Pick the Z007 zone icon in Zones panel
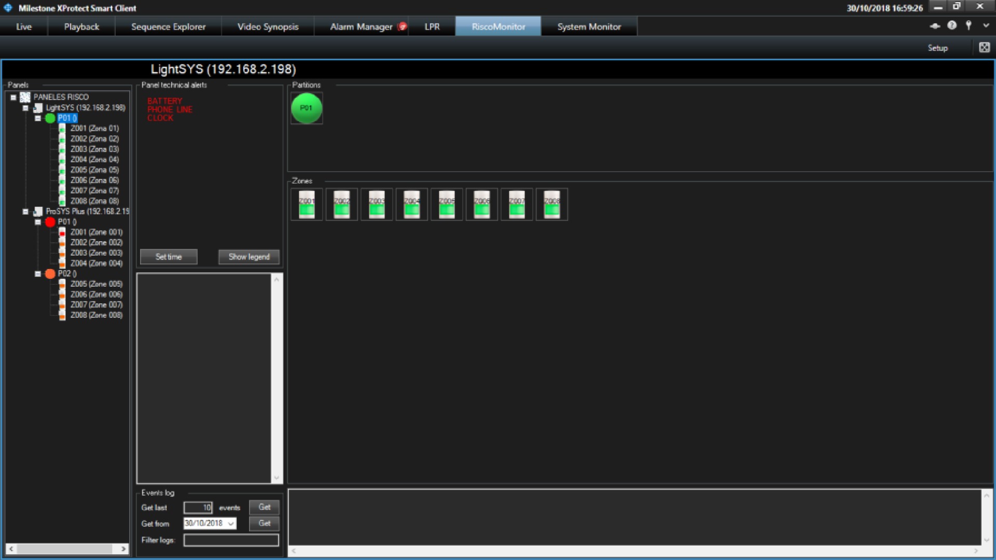The width and height of the screenshot is (996, 560). pyautogui.click(x=517, y=204)
